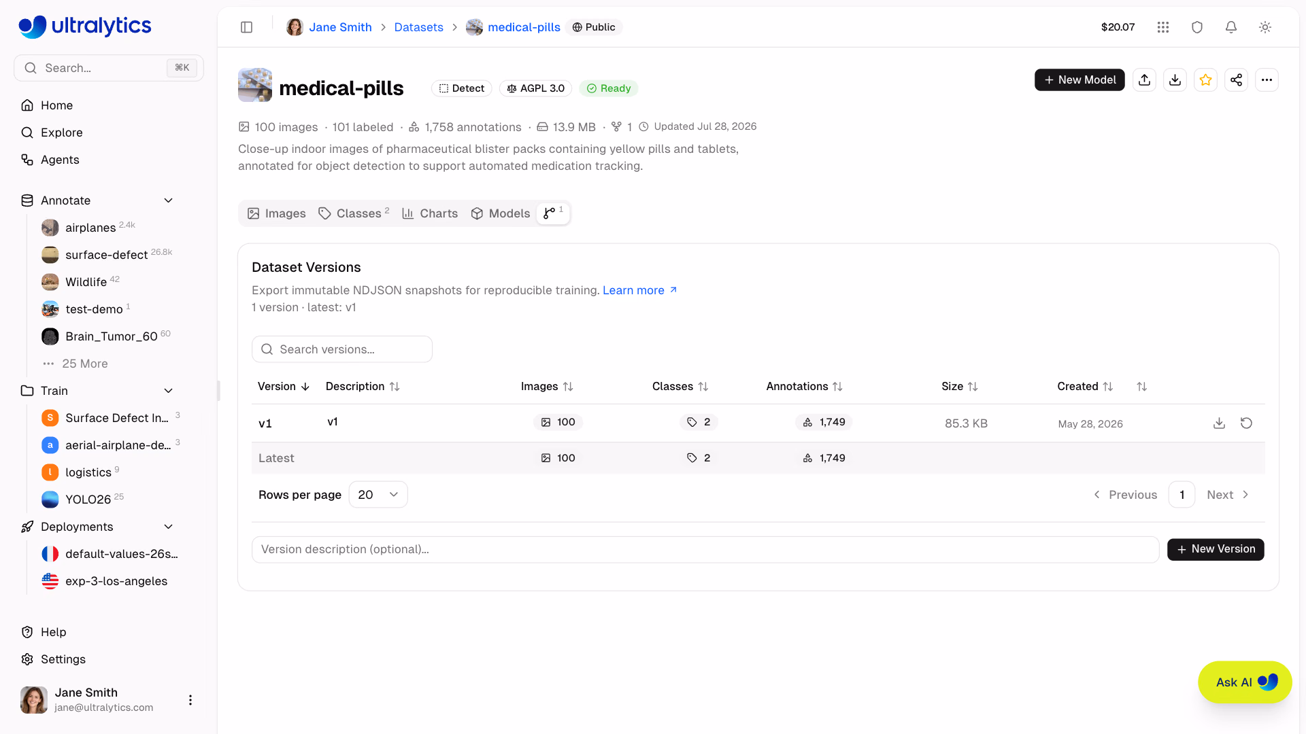Click the New Version button
Image resolution: width=1306 pixels, height=734 pixels.
click(x=1216, y=549)
